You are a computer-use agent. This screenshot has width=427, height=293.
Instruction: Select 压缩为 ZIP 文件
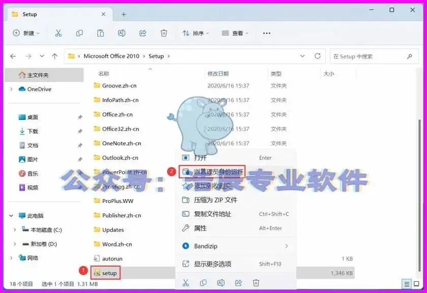point(236,200)
